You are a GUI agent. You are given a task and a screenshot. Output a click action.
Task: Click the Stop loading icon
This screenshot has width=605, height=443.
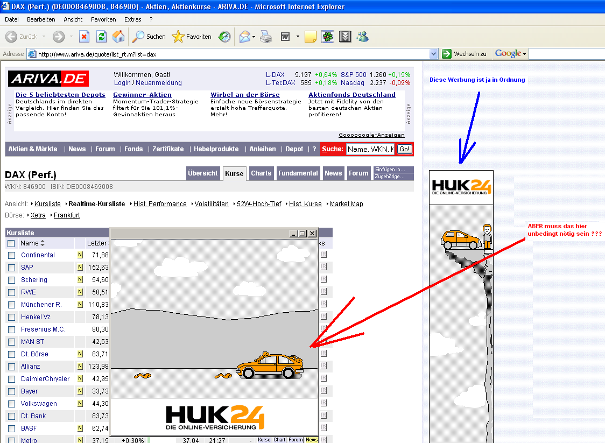[84, 37]
